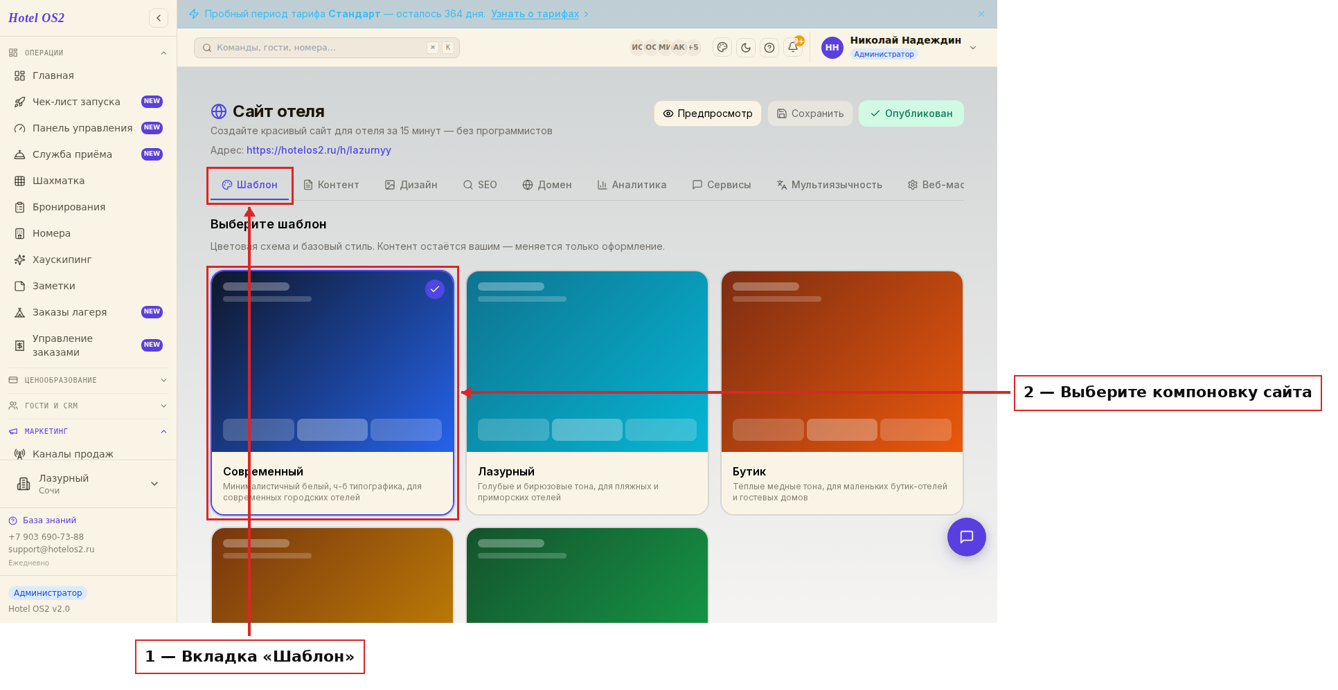Go to Заказы лагеря
Viewport: 1338px width, 690px height.
coord(88,312)
